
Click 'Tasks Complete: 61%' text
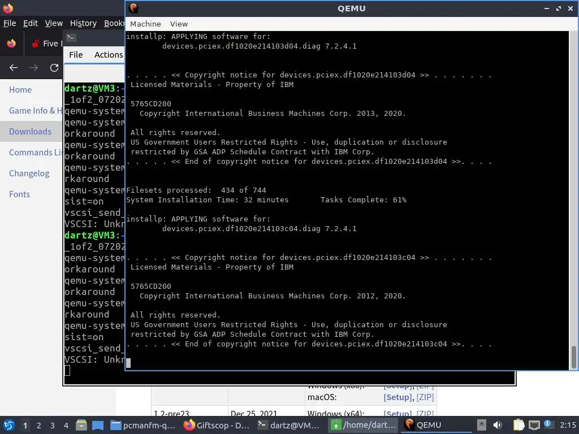pos(364,199)
